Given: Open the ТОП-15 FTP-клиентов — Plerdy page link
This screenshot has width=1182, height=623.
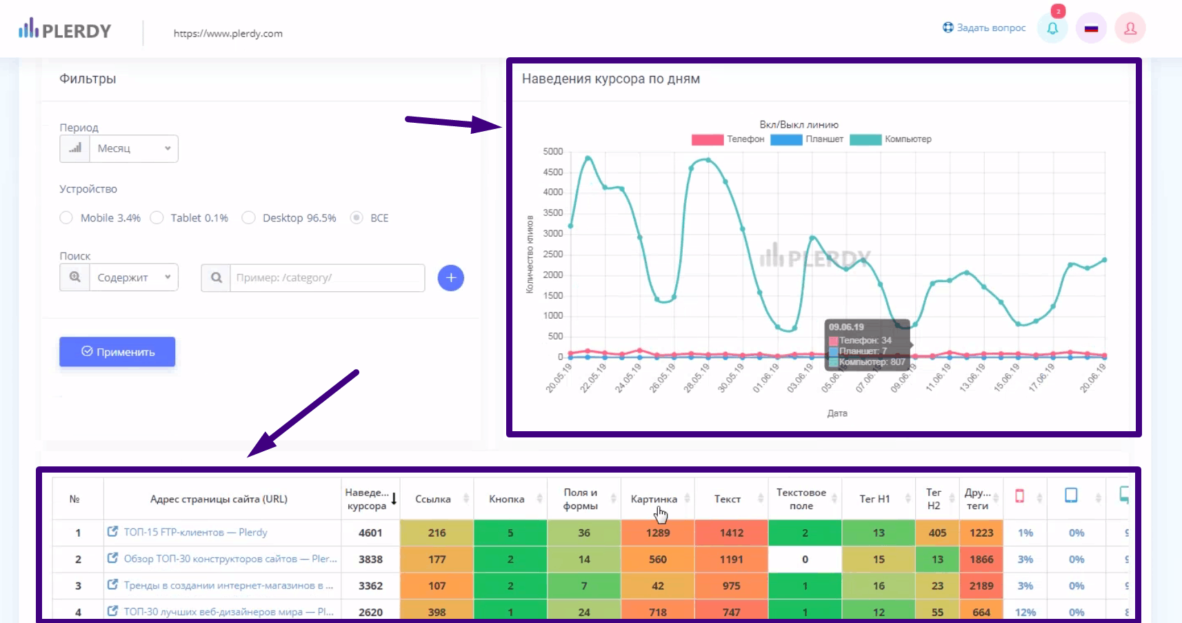Looking at the screenshot, I should click(x=195, y=533).
